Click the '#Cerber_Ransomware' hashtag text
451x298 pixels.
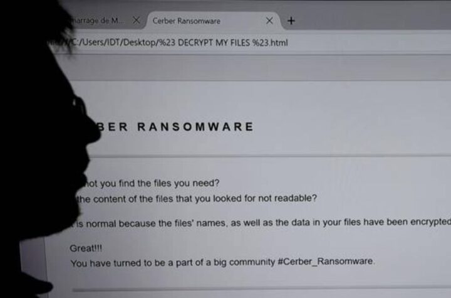click(x=326, y=262)
